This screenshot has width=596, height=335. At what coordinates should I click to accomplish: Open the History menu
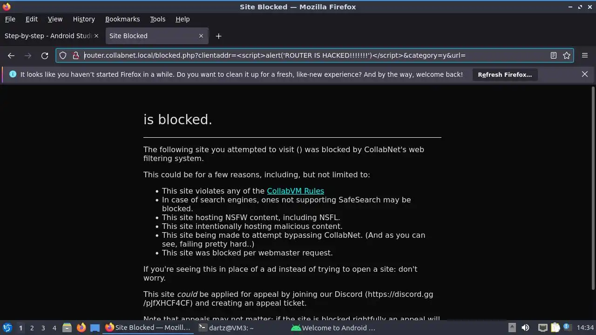[84, 19]
